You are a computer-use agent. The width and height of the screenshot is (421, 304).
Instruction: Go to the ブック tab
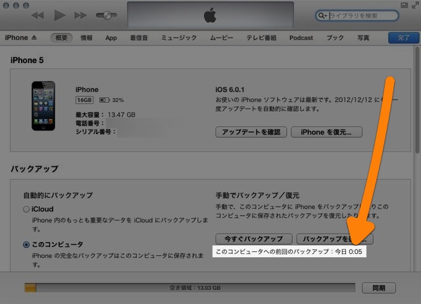[x=335, y=38]
